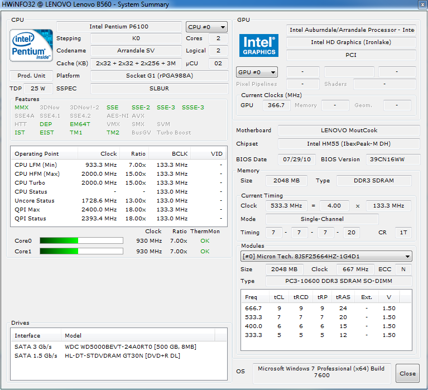Viewport: 428px width, 390px height.
Task: Select the 666.7 frequency timing row
Action: click(x=326, y=308)
